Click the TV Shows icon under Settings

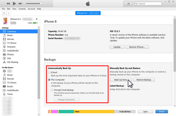(4, 43)
